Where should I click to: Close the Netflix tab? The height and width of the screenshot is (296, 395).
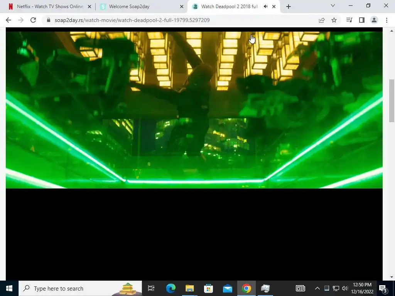[89, 7]
